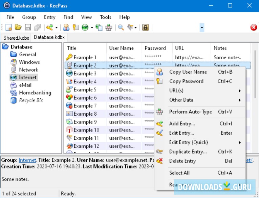The height and width of the screenshot is (198, 259).
Task: Click Copy URL to clipboard toolbar icon
Action: point(99,27)
